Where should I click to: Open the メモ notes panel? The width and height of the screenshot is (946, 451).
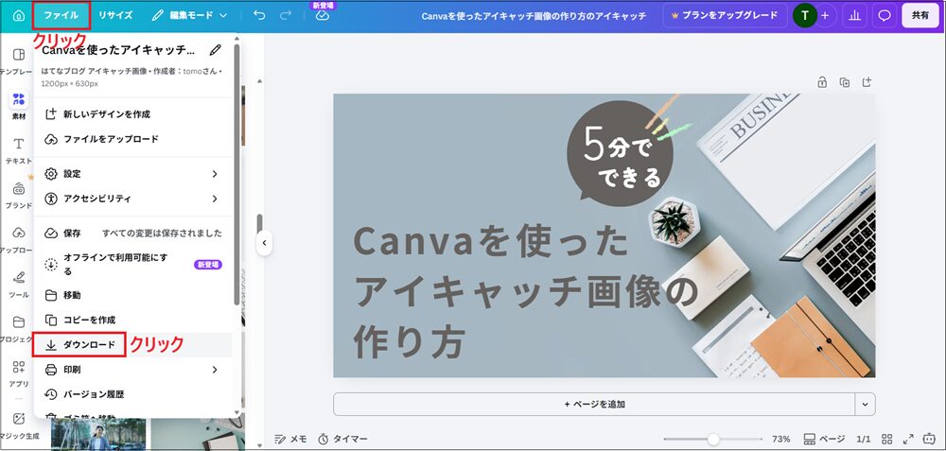290,439
